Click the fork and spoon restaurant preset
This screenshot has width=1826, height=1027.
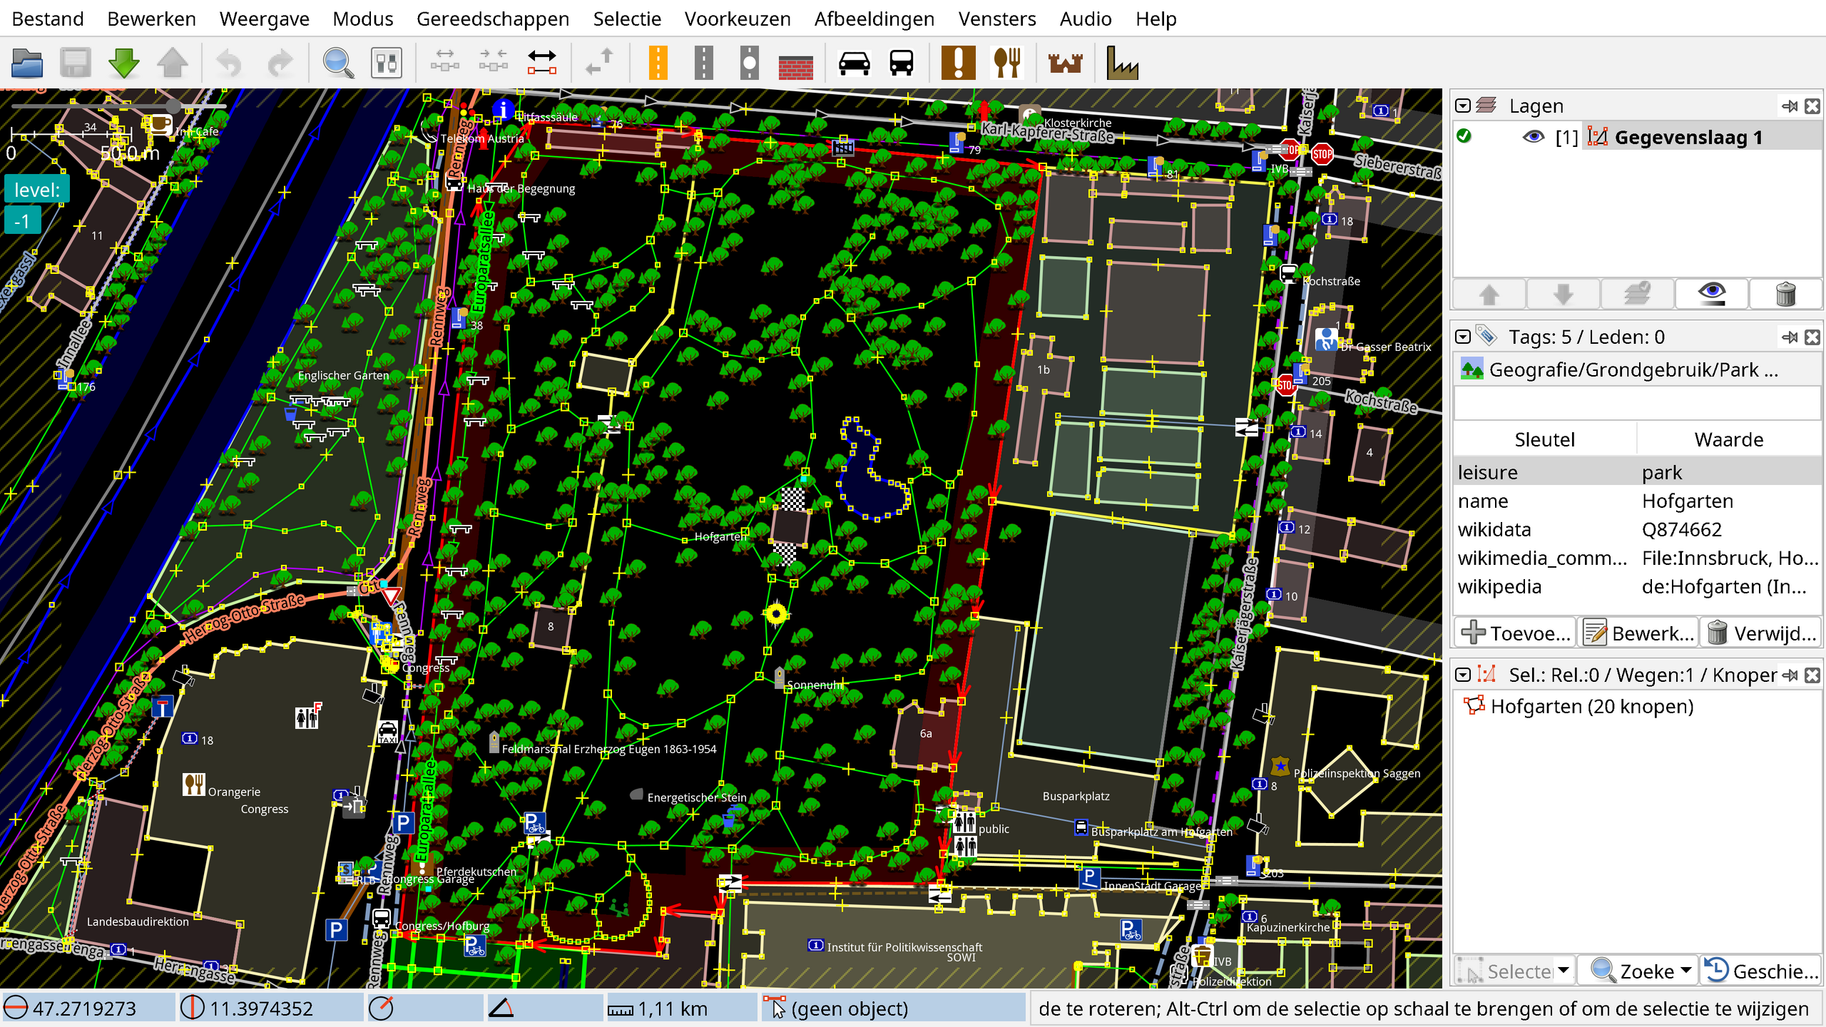coord(1006,63)
